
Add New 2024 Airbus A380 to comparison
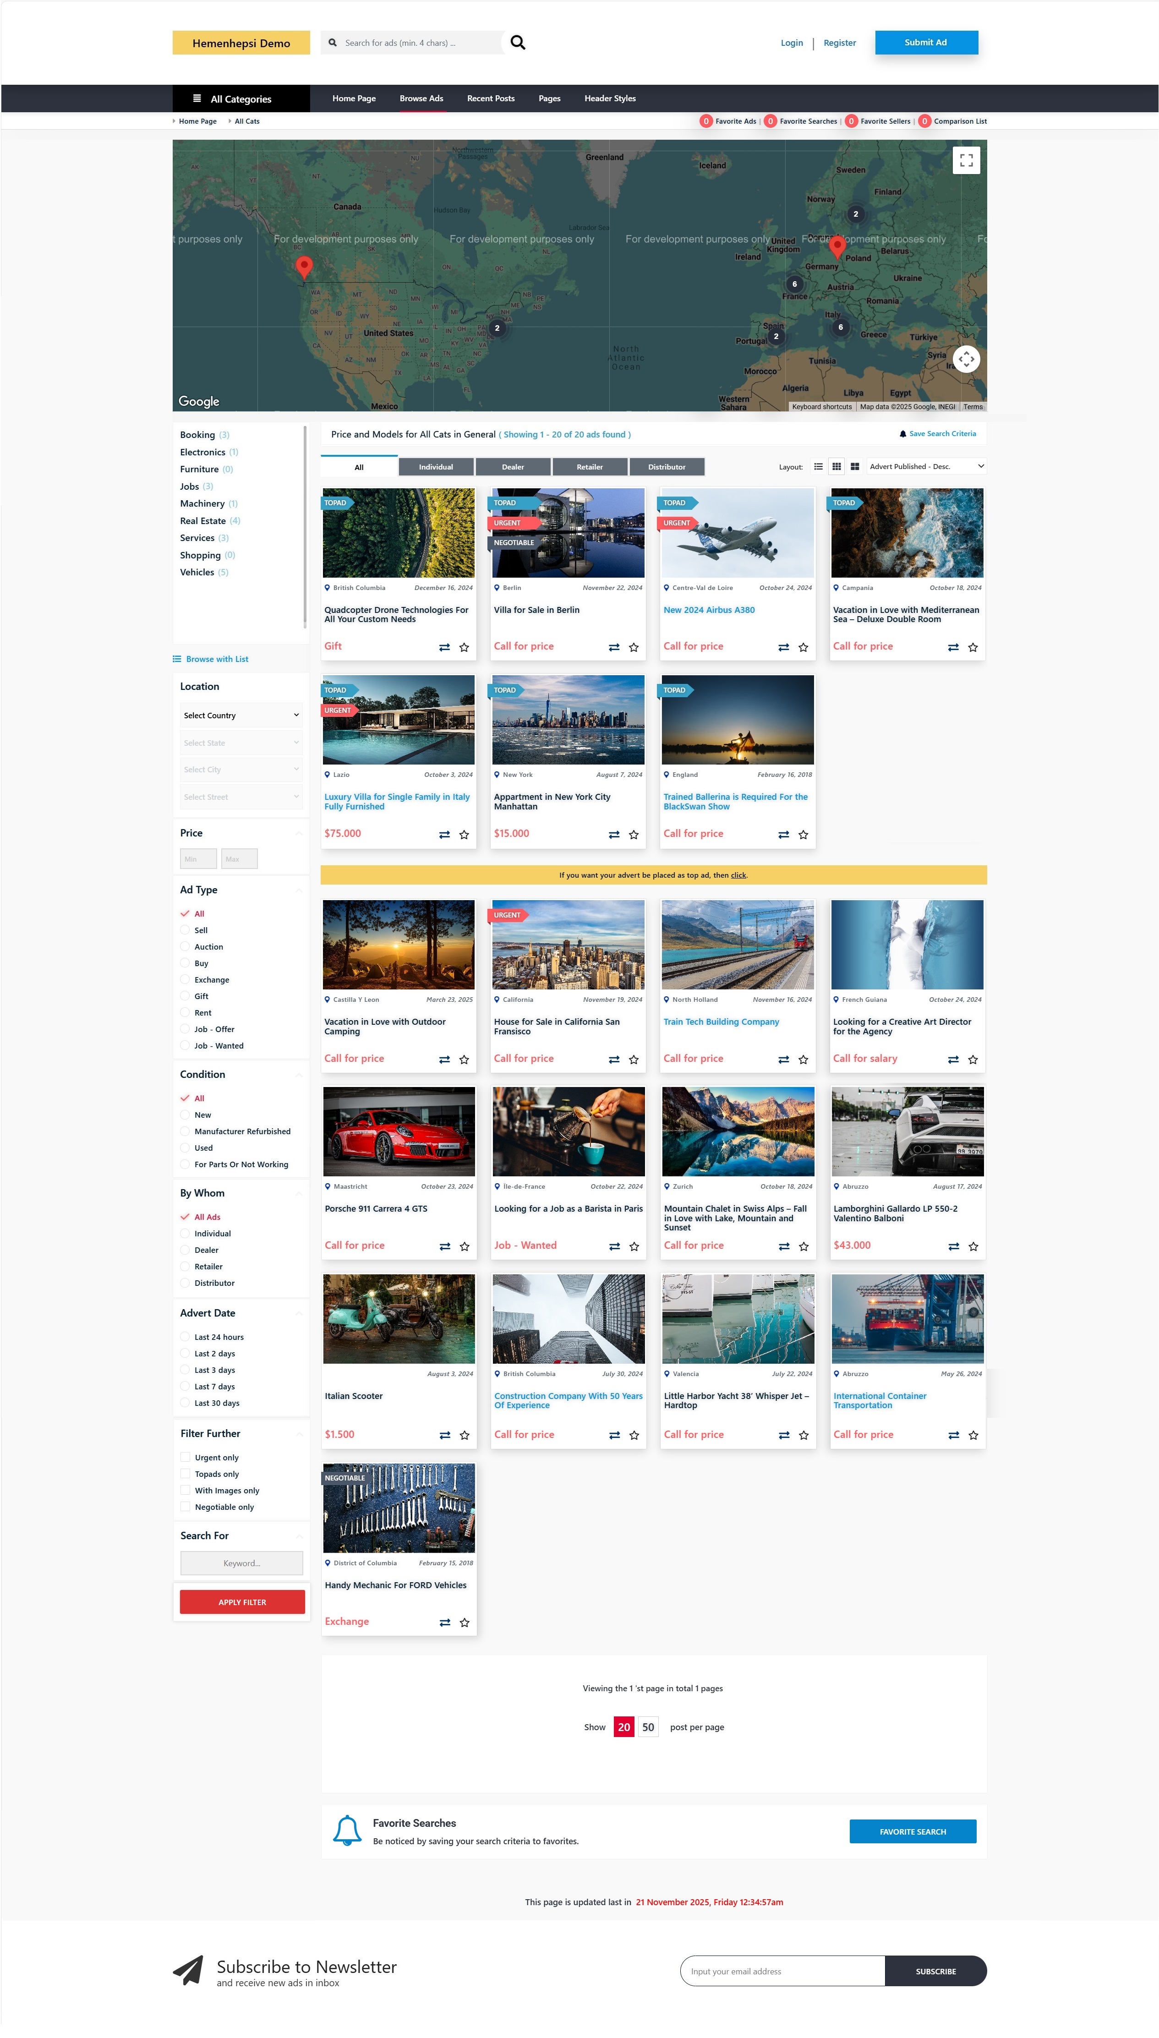tap(783, 647)
